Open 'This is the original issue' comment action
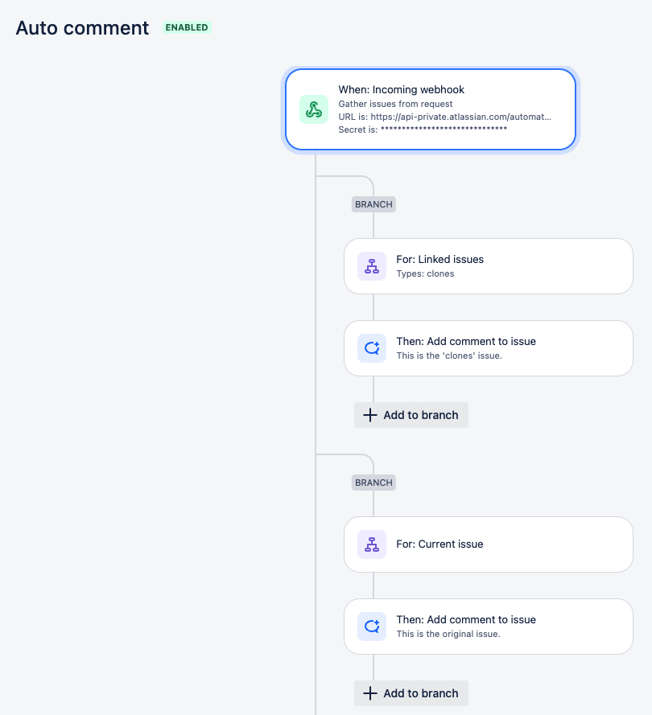Viewport: 652px width, 715px height. tap(489, 627)
